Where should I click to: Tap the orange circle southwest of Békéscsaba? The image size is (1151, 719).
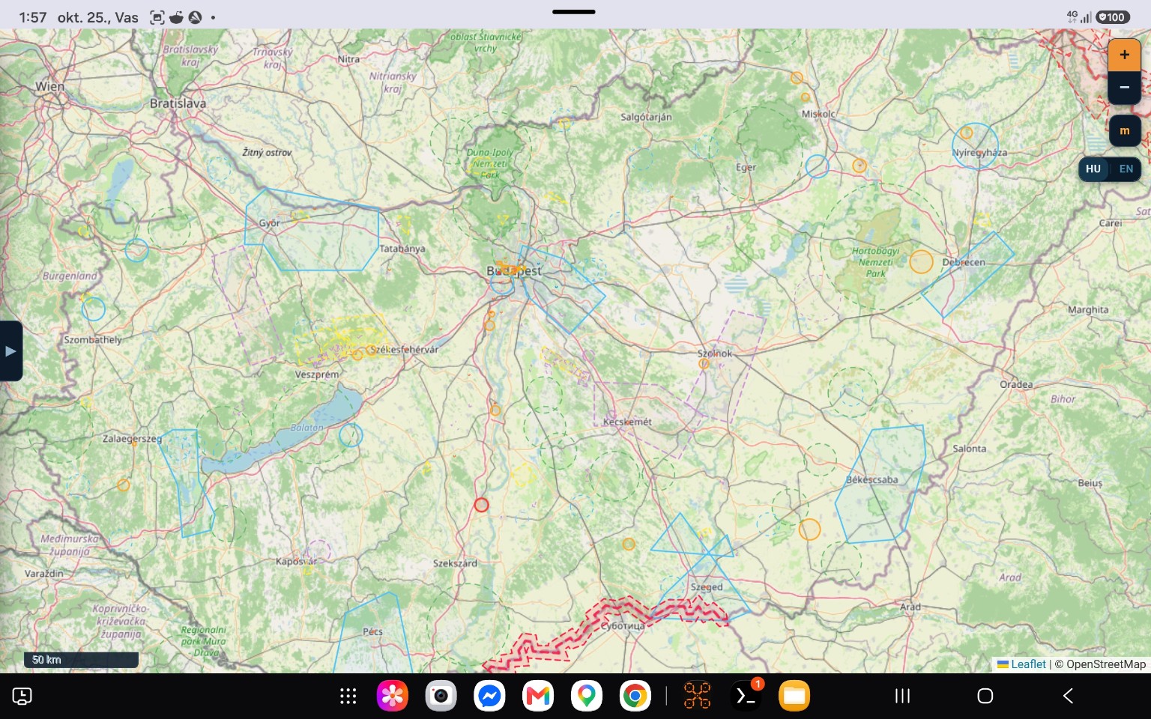tap(809, 530)
